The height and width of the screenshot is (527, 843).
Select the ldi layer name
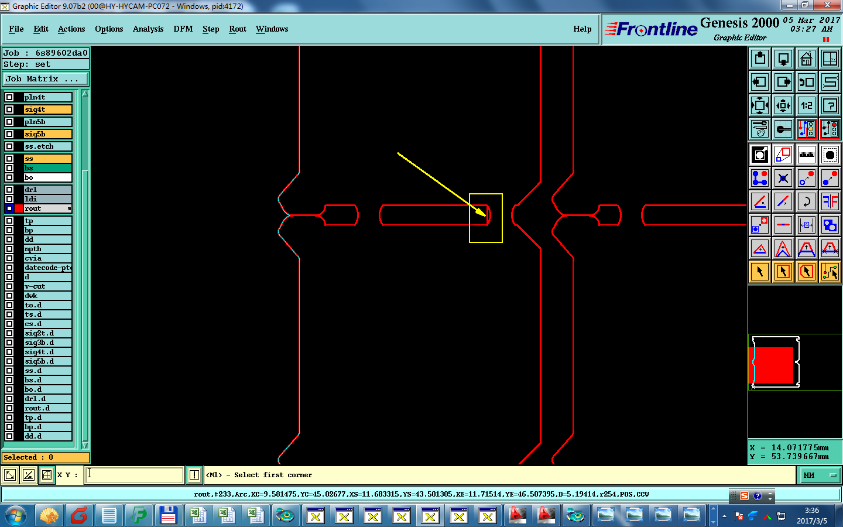click(47, 199)
